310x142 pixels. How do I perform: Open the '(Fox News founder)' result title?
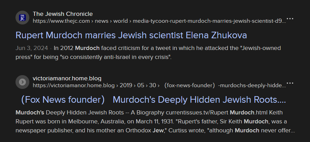click(63, 100)
